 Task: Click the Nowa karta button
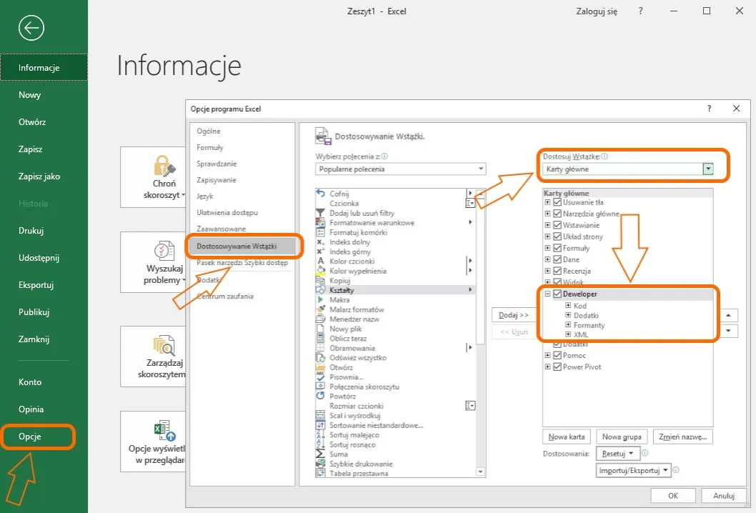tap(567, 437)
